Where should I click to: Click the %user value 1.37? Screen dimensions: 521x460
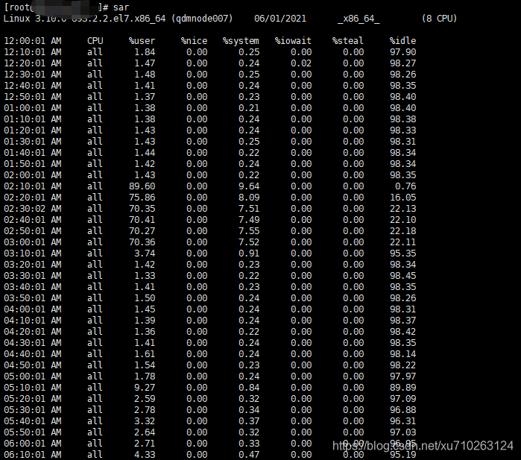(x=145, y=97)
